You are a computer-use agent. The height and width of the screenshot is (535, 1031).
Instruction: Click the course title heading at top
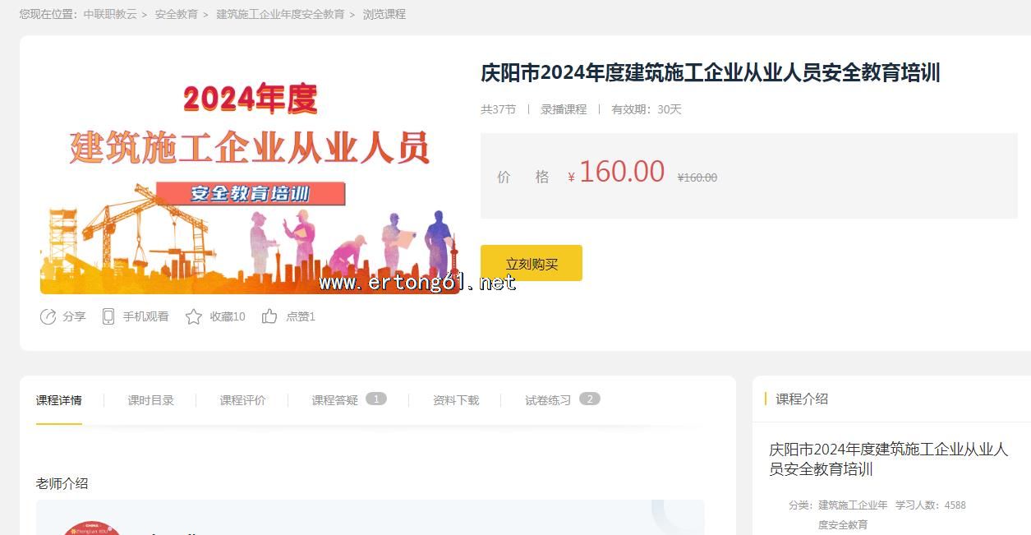(710, 73)
